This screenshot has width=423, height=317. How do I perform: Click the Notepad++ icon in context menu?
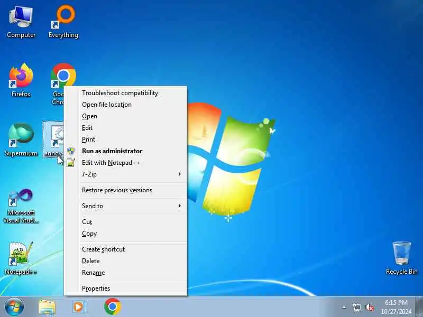click(x=71, y=163)
